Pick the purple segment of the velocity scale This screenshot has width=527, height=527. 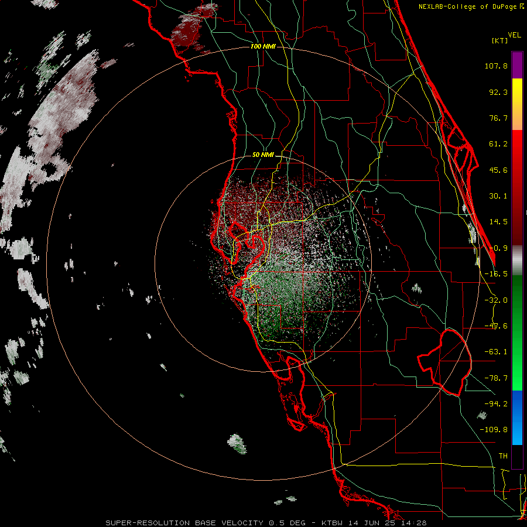point(517,65)
